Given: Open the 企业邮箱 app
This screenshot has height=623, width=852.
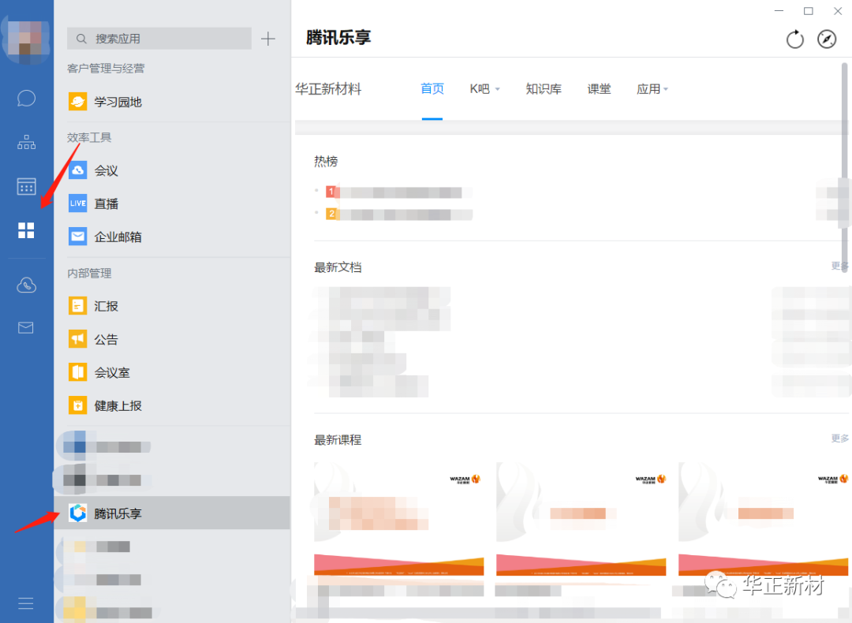Looking at the screenshot, I should (173, 237).
